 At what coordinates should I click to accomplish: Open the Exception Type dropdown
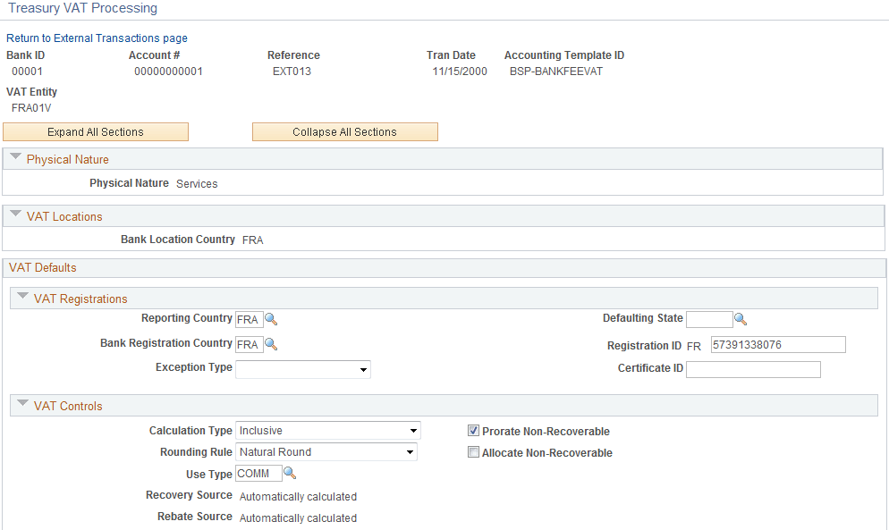pos(364,369)
